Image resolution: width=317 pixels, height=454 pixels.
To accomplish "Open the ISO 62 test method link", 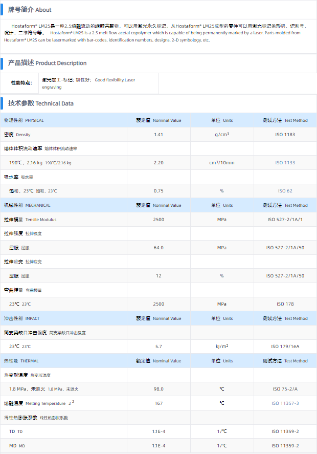I will click(285, 191).
